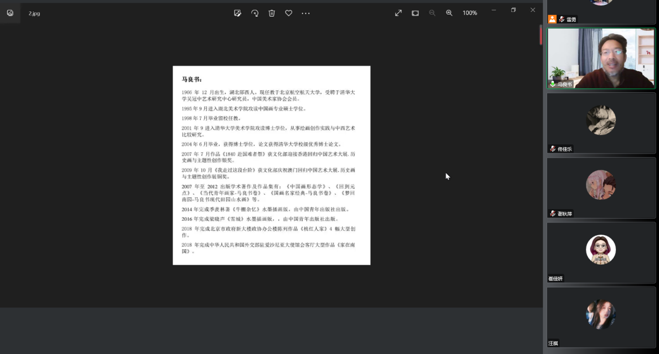Click the muted microphone icon for 谢秋萍

pyautogui.click(x=553, y=213)
